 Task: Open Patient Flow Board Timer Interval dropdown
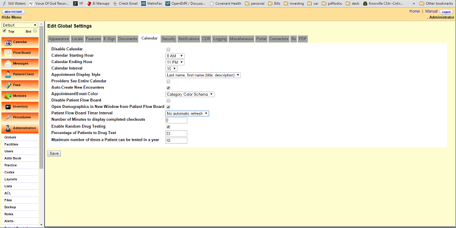pos(187,113)
